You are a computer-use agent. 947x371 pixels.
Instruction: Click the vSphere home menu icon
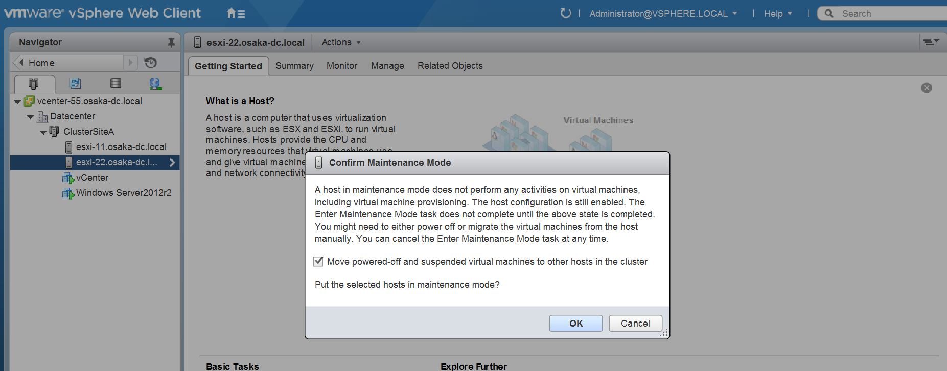235,13
